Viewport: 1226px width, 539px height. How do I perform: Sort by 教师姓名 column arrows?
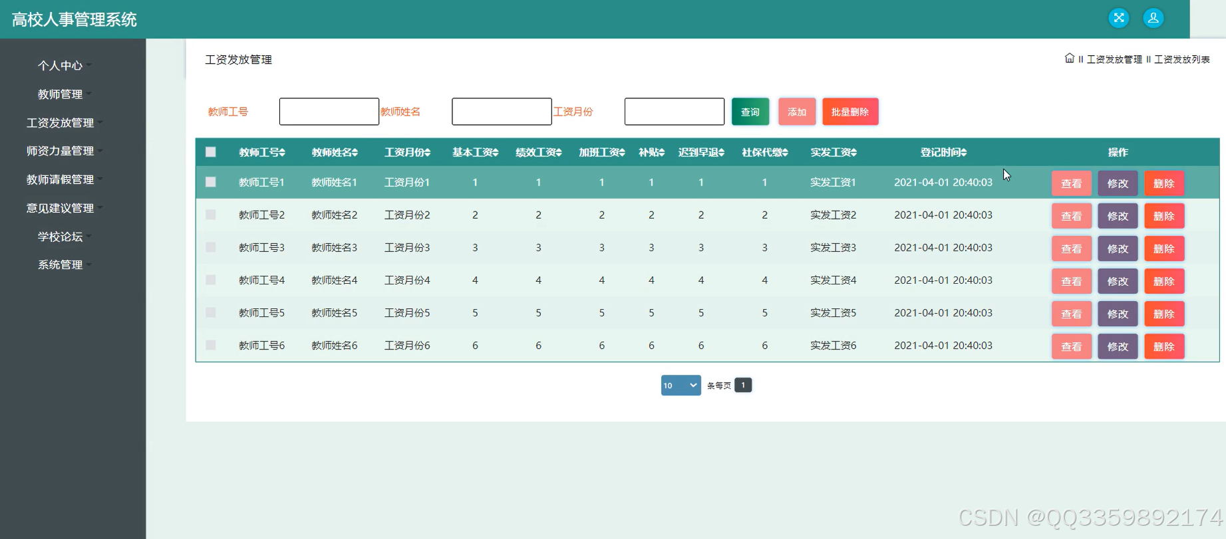click(x=355, y=153)
